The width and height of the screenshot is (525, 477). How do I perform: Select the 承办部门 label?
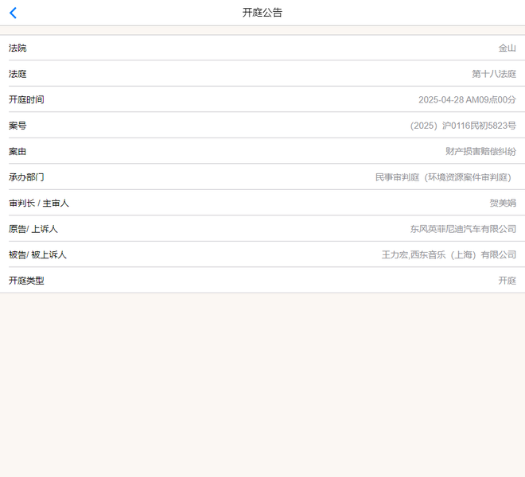[x=26, y=177]
